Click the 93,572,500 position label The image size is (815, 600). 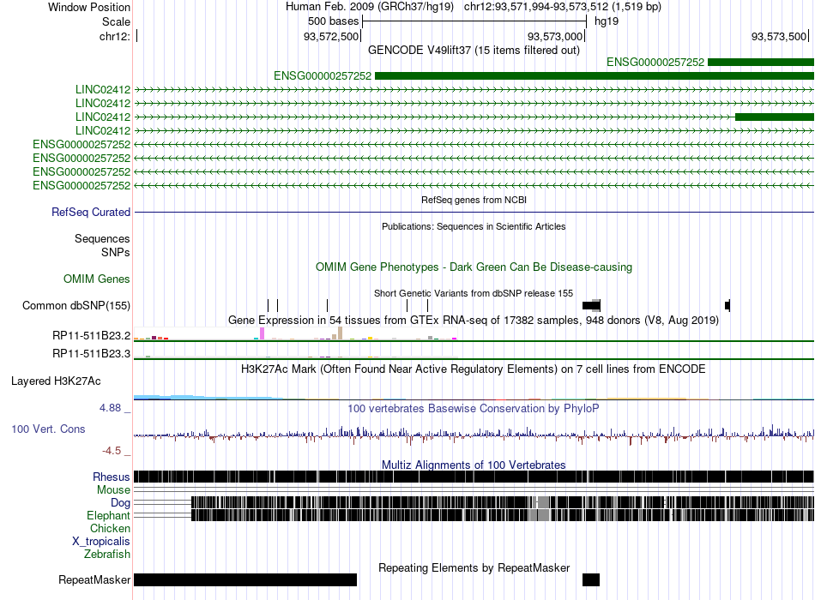pyautogui.click(x=331, y=36)
